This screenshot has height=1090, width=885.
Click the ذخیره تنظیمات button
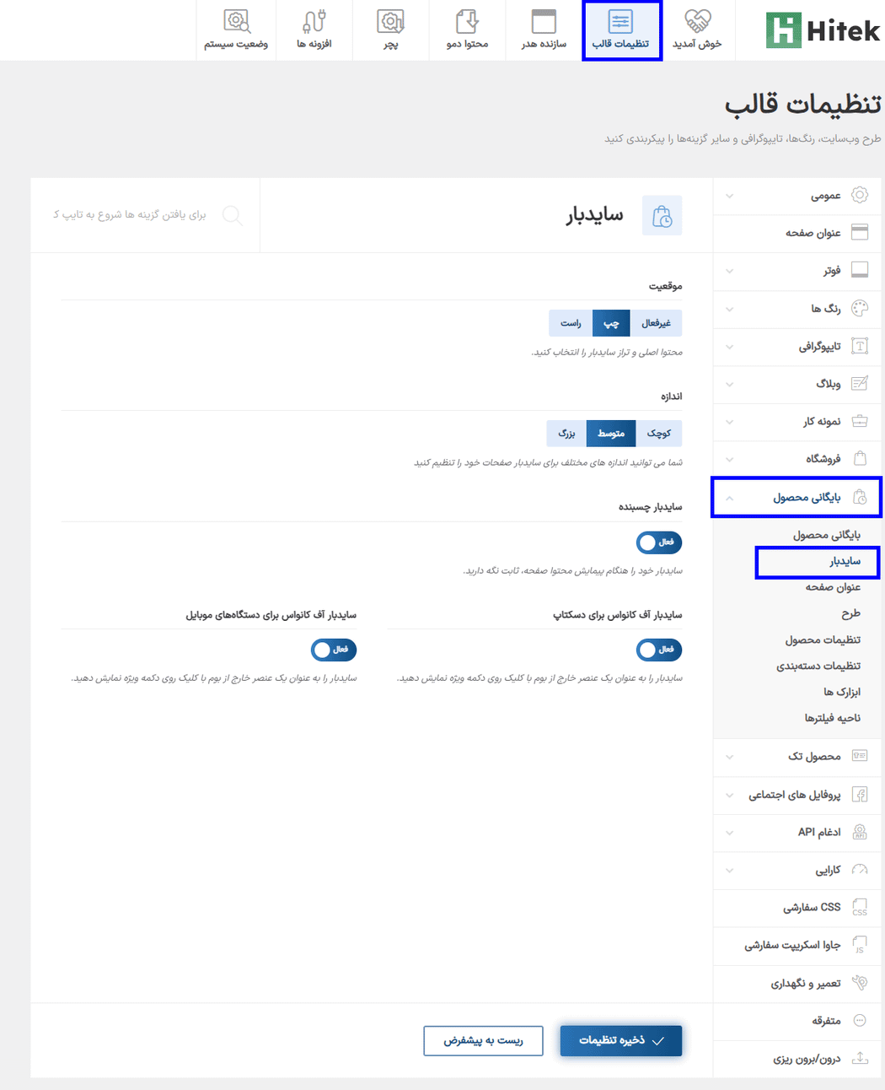(x=621, y=1040)
